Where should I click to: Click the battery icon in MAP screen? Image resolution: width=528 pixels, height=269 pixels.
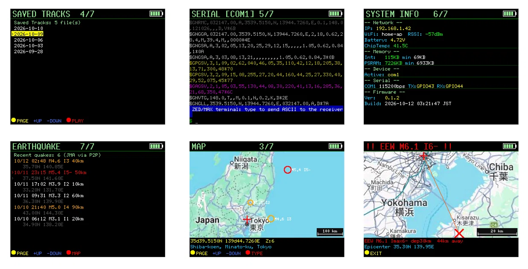[336, 146]
